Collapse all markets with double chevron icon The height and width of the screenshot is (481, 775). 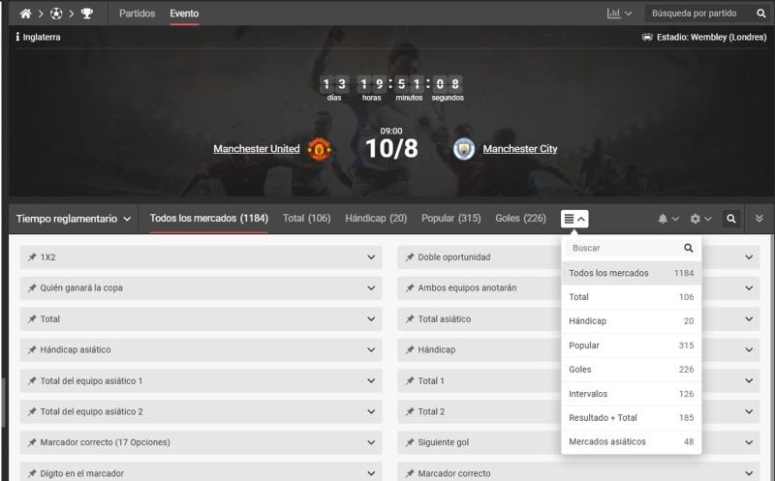point(759,219)
